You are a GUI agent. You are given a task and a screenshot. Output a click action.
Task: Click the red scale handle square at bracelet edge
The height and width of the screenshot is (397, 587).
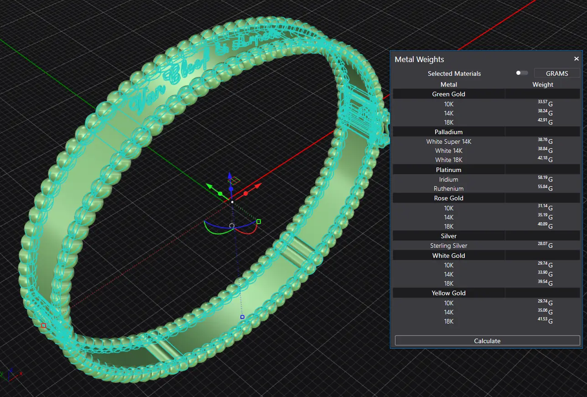(43, 325)
